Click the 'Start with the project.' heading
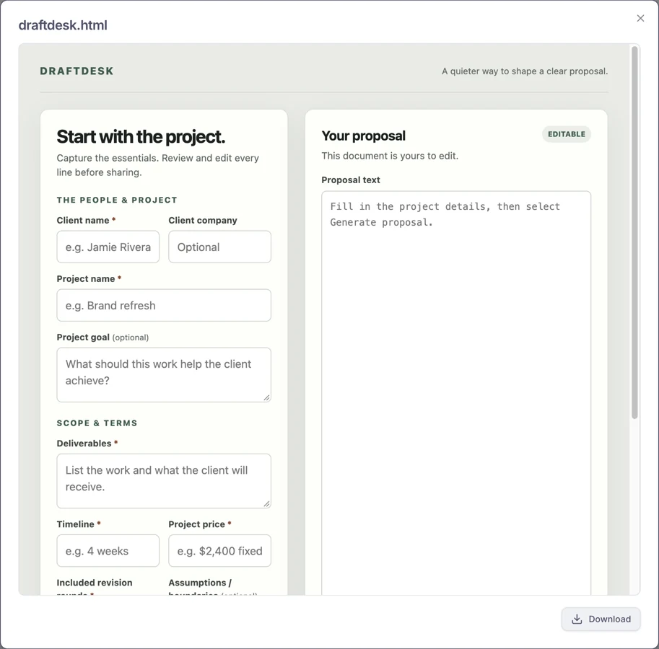Viewport: 659px width, 649px height. [x=141, y=136]
